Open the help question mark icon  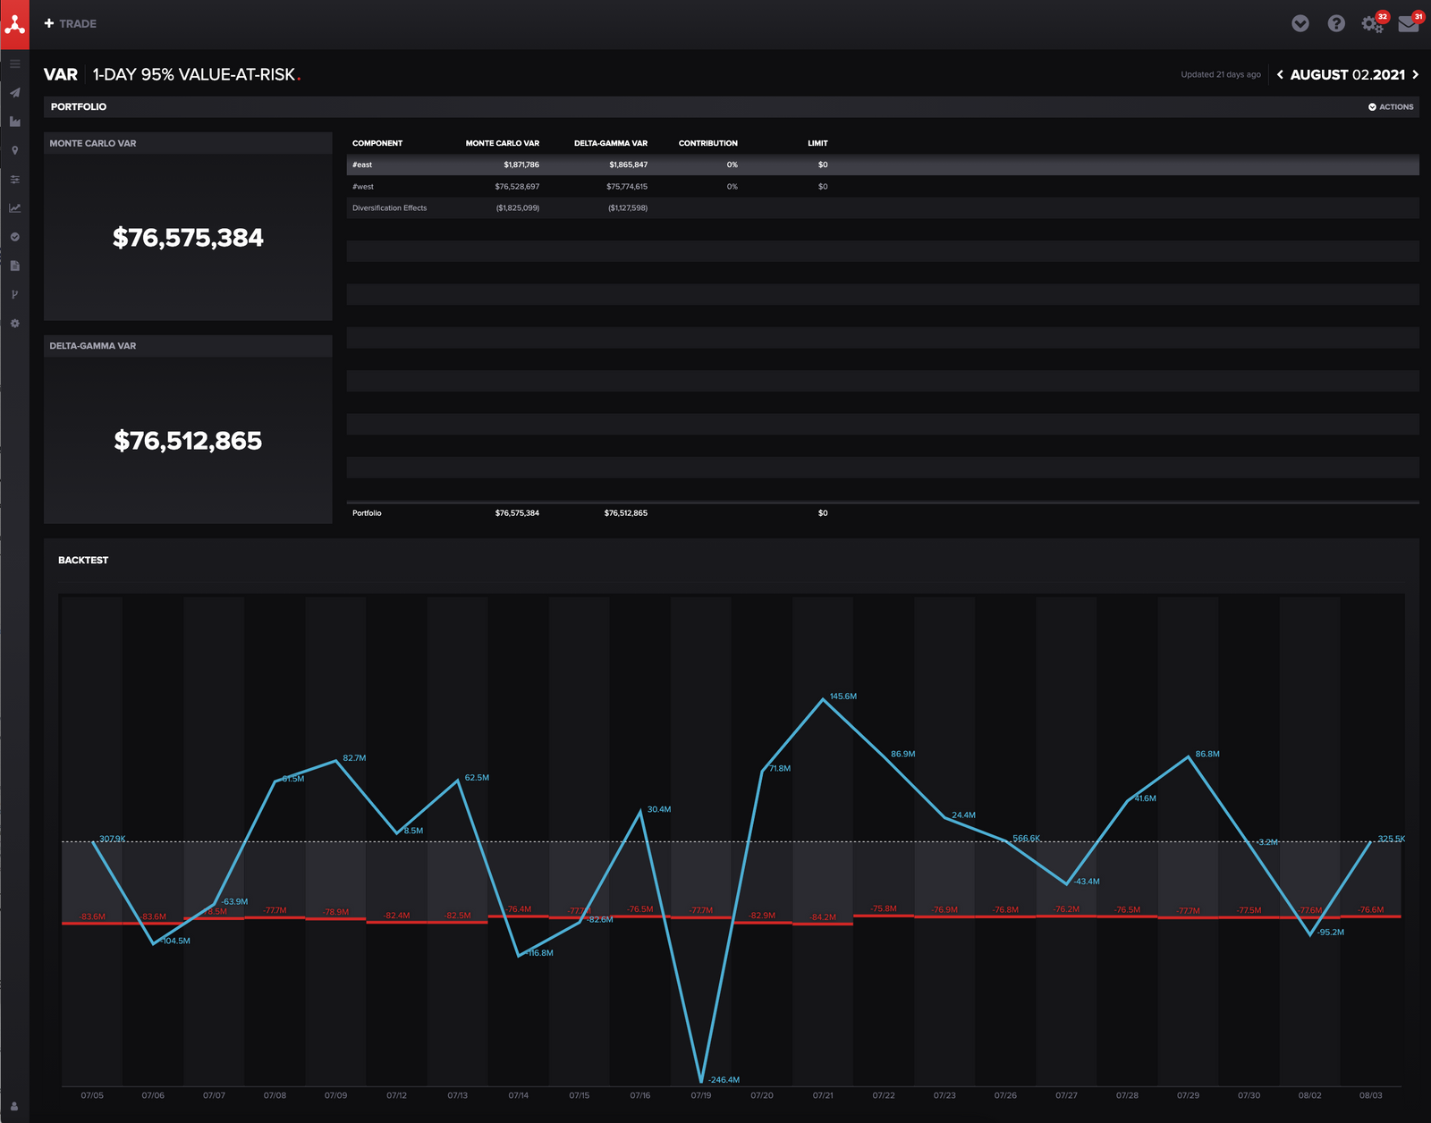tap(1336, 24)
